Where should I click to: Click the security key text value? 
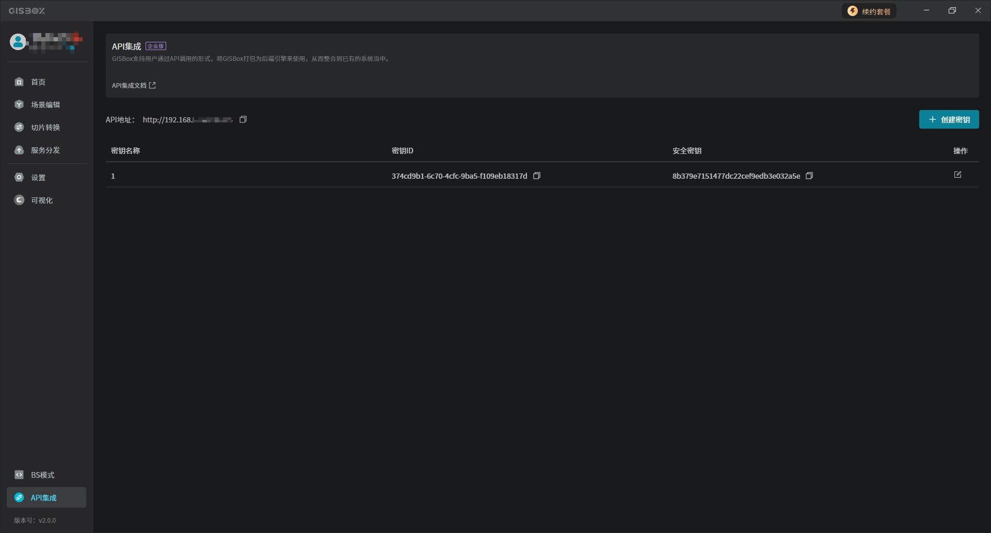(x=736, y=176)
